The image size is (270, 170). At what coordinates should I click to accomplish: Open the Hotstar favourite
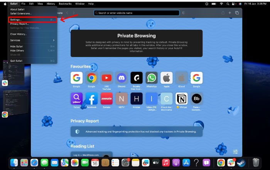(x=137, y=99)
